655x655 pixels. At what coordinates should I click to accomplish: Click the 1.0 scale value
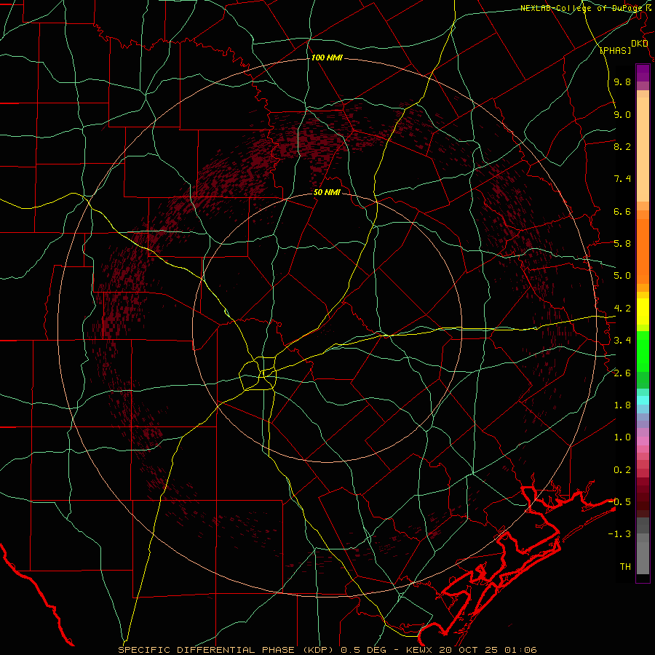pos(622,437)
